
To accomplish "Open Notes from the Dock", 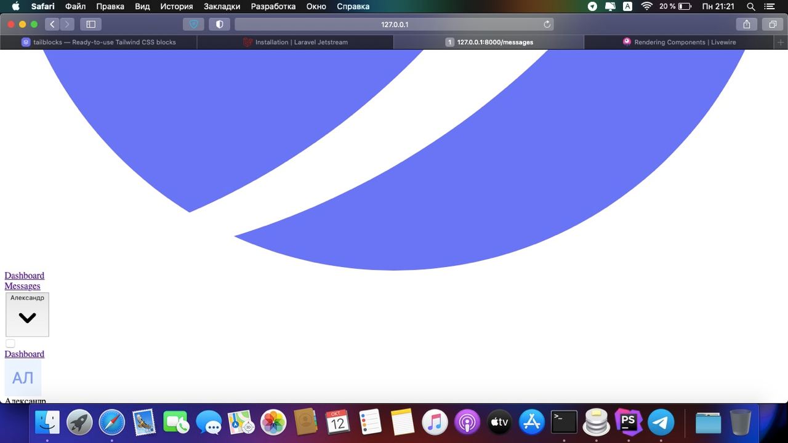I will click(403, 423).
